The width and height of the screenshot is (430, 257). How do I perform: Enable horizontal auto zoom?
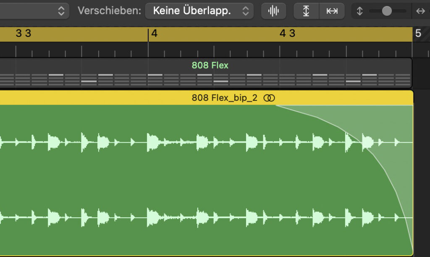(x=332, y=11)
